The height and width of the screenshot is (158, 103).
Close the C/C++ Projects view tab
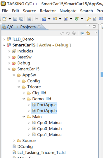click(39, 27)
